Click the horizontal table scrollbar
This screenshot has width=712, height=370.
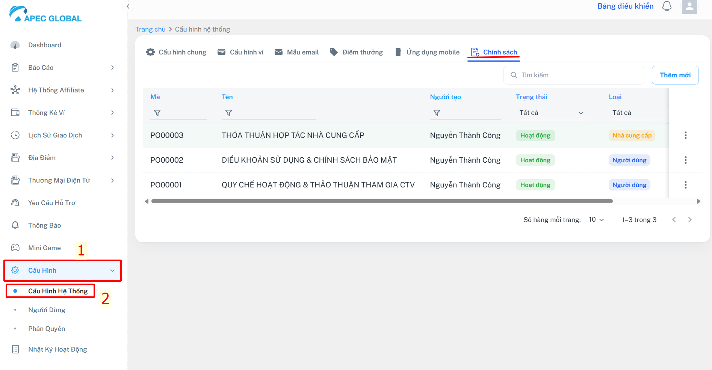pyautogui.click(x=382, y=201)
